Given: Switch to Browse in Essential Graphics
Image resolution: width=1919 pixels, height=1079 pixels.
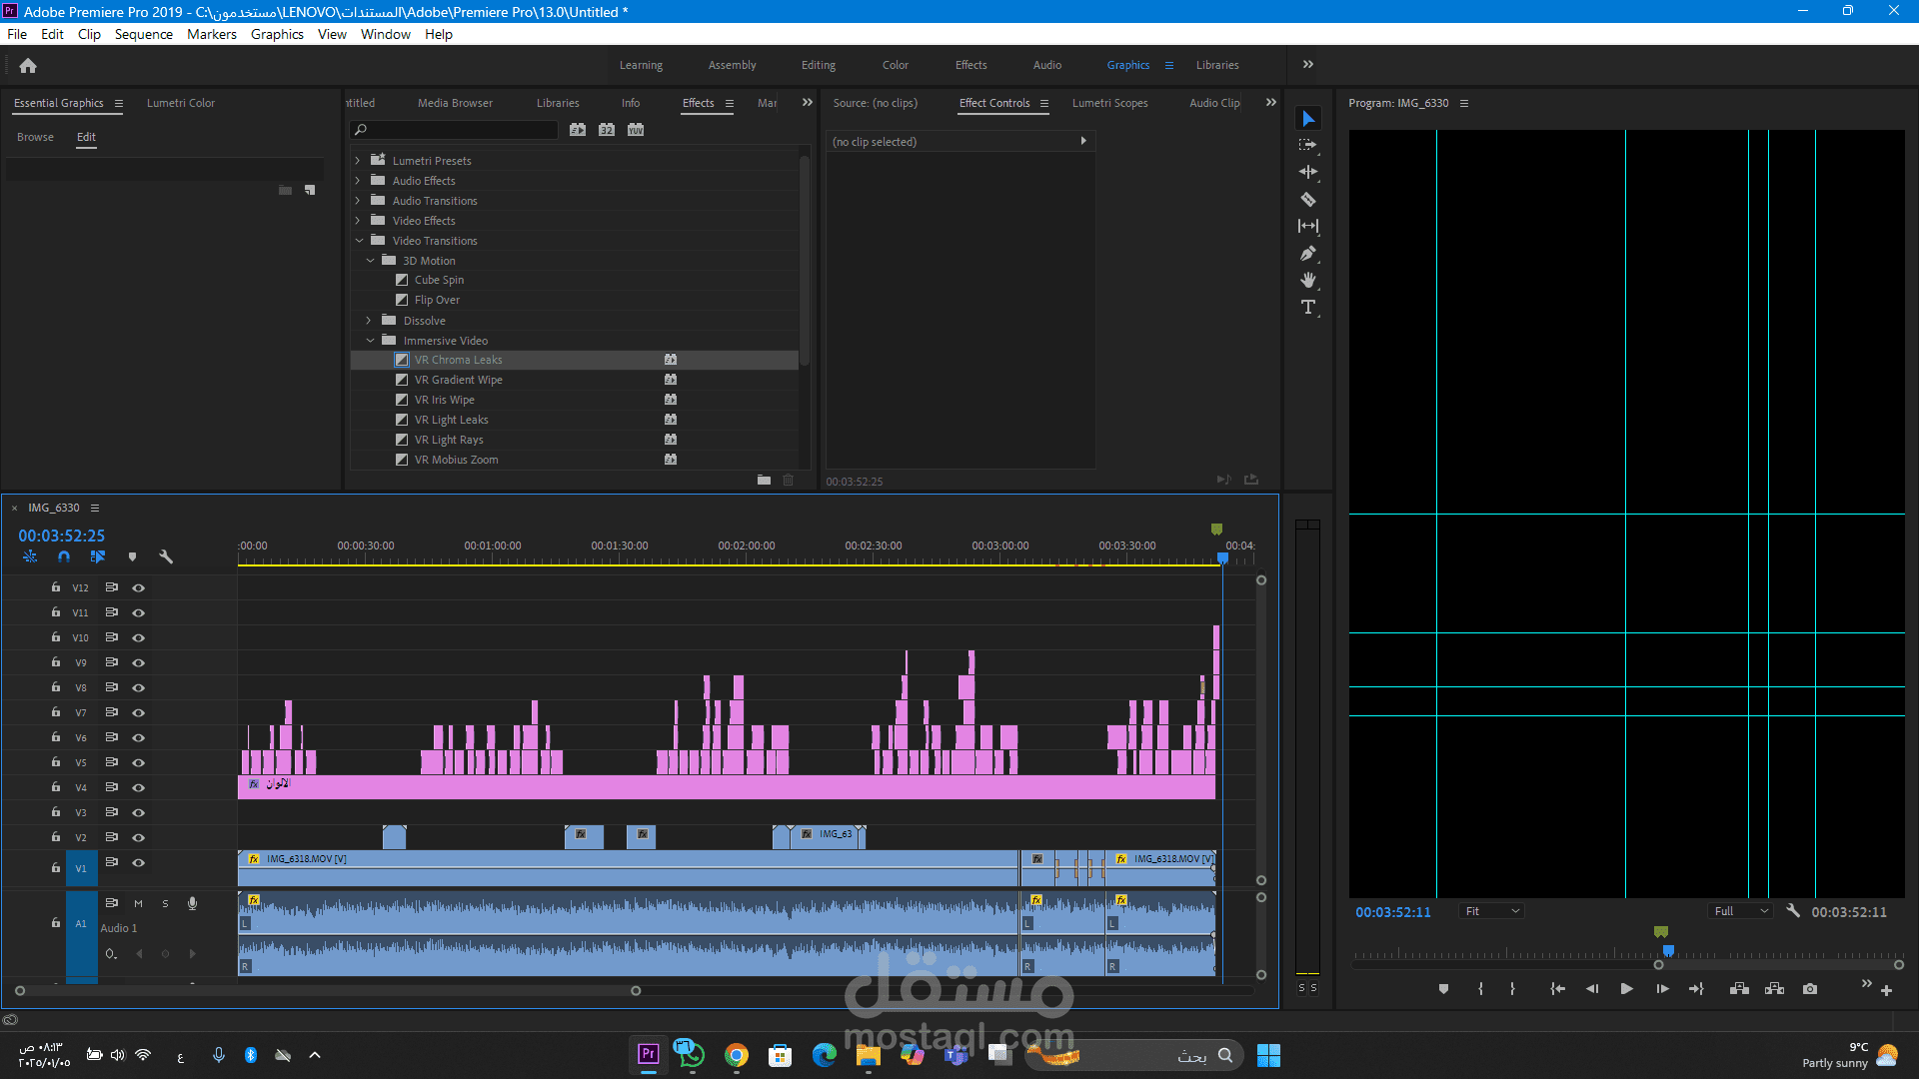Looking at the screenshot, I should pos(35,137).
